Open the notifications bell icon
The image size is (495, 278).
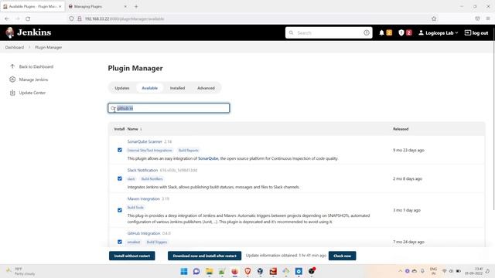[381, 32]
